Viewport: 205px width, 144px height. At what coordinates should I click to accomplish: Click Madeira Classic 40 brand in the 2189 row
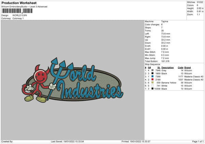pos(194,80)
